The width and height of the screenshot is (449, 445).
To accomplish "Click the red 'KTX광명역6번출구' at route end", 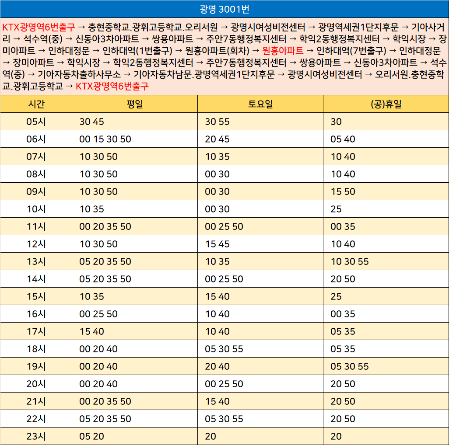I will [x=112, y=86].
